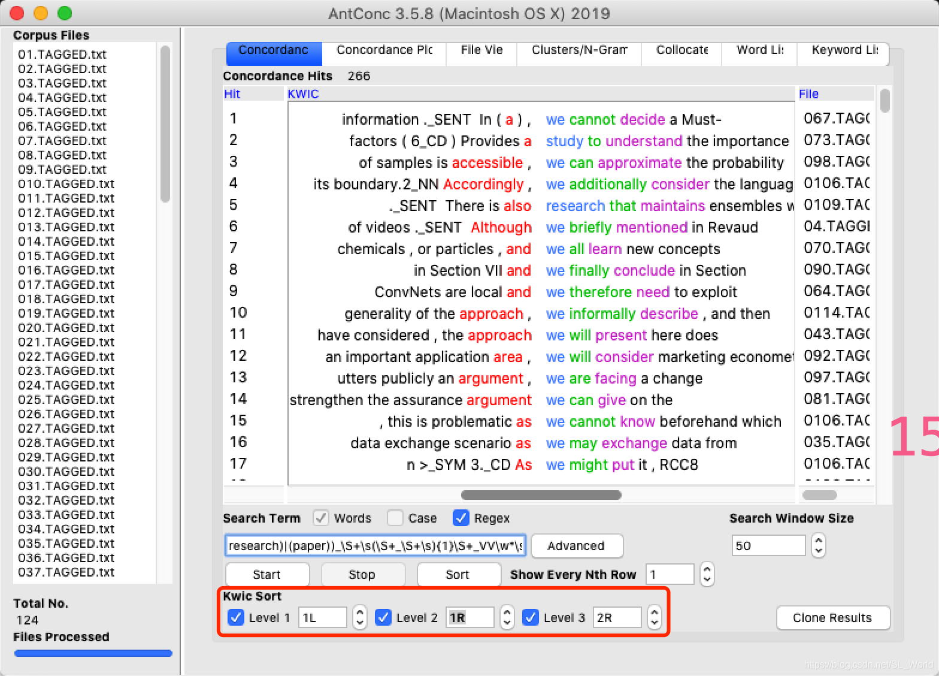Select 01.TAGGED.txt in Corpus Files
This screenshot has height=676, width=939.
tap(62, 55)
